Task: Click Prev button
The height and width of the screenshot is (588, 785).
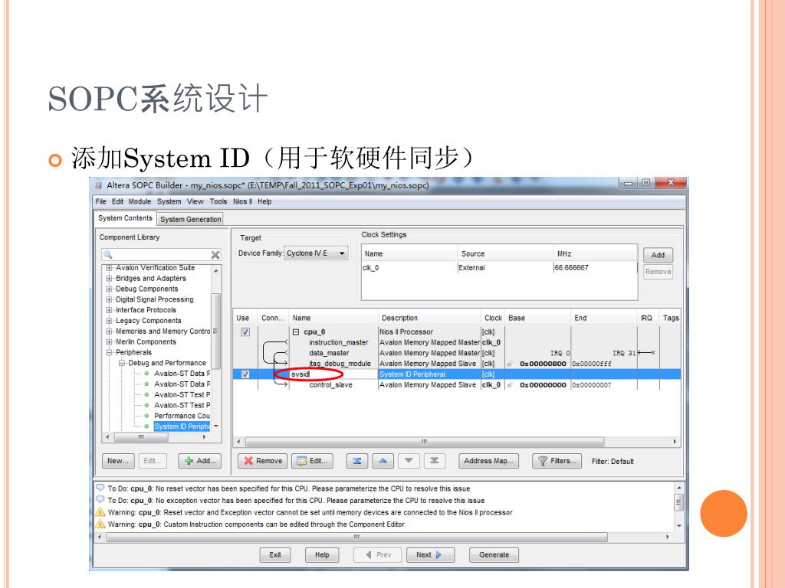Action: [378, 555]
